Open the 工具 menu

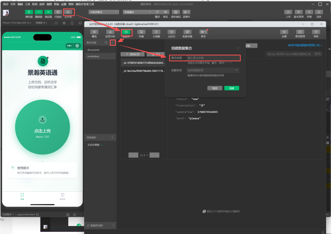28,4
